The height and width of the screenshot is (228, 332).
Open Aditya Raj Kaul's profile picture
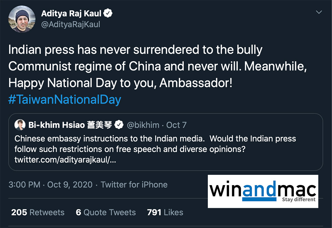[x=22, y=19]
